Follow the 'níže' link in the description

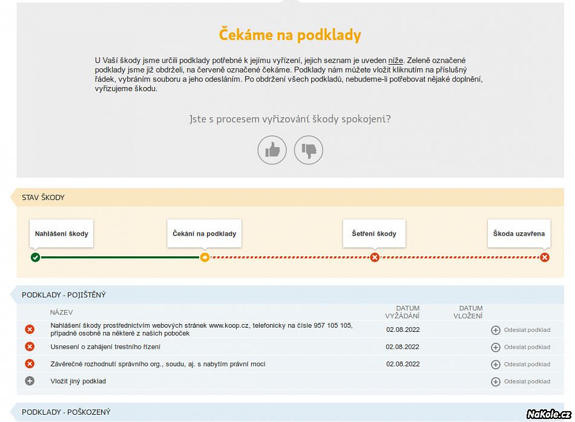coord(396,60)
